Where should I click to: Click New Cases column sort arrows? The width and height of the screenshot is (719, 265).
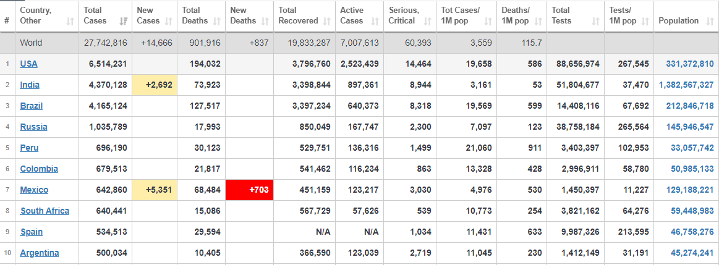[169, 21]
